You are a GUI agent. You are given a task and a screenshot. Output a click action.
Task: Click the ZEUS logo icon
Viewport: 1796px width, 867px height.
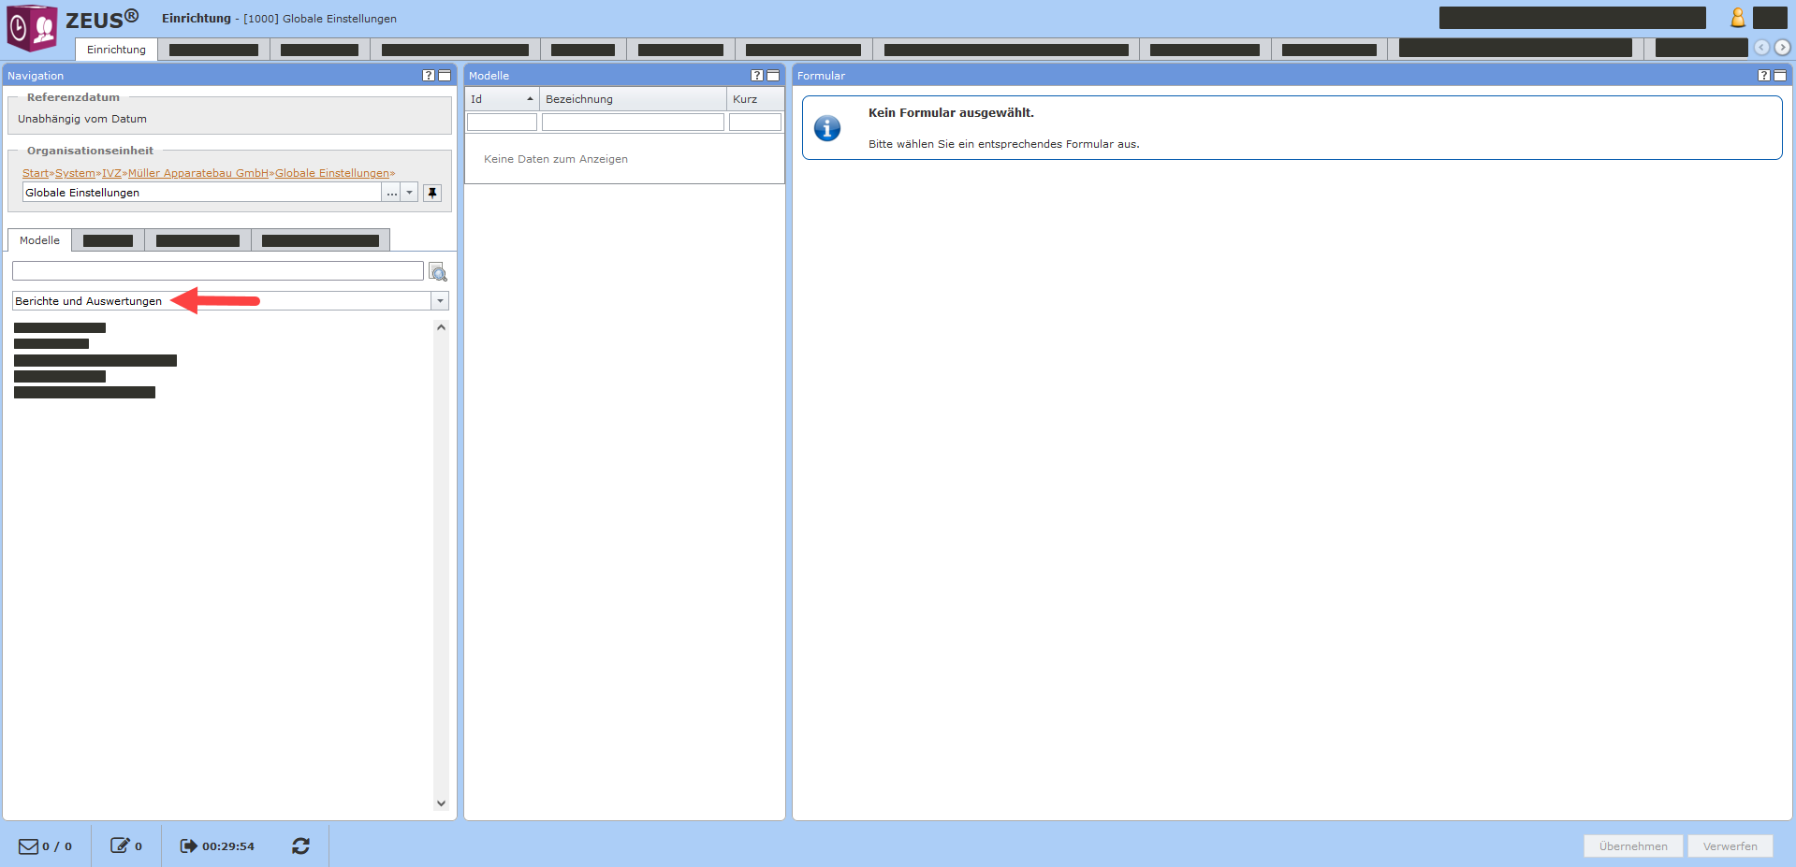(33, 27)
